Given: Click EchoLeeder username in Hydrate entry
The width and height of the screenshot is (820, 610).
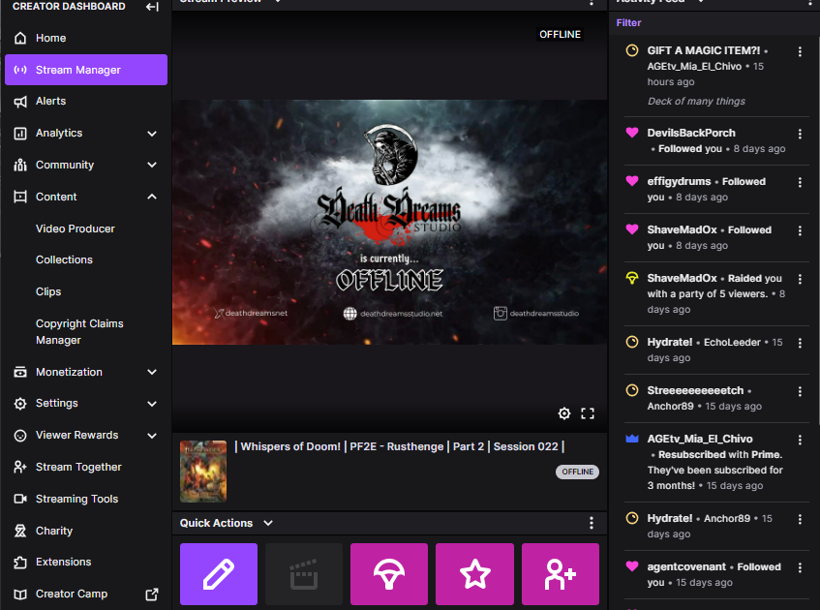Looking at the screenshot, I should (732, 342).
